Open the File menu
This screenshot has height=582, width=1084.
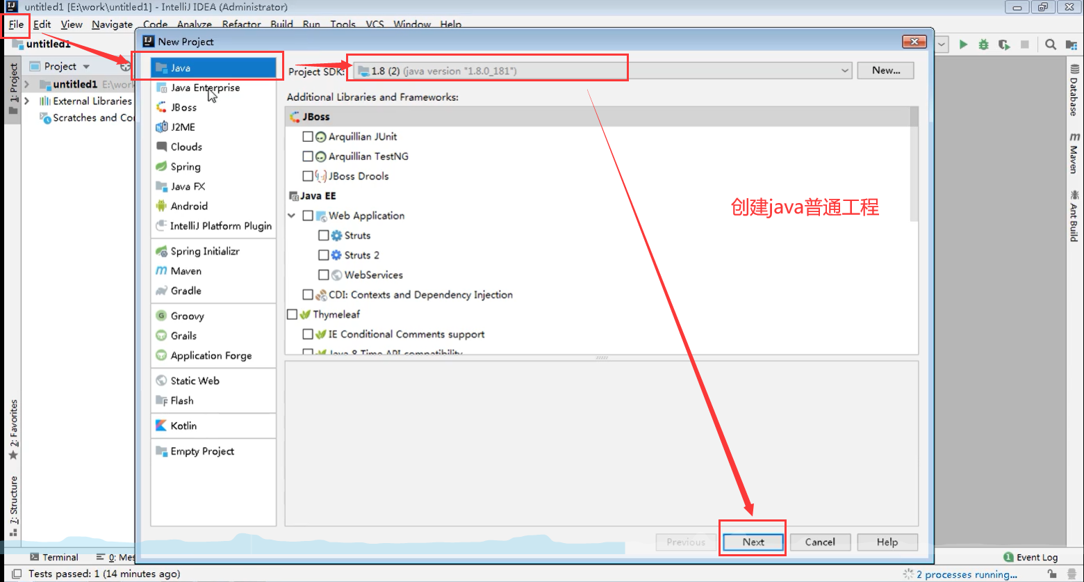16,24
